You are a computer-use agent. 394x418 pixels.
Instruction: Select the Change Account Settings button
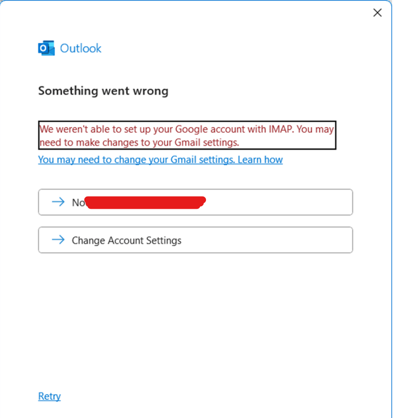[196, 240]
